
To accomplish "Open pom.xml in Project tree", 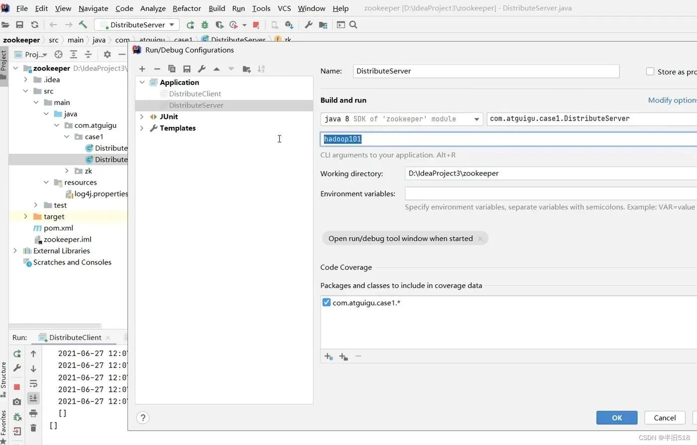I will 58,228.
